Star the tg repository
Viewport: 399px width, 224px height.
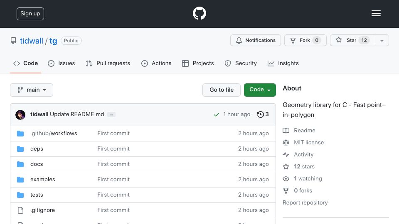(x=352, y=40)
